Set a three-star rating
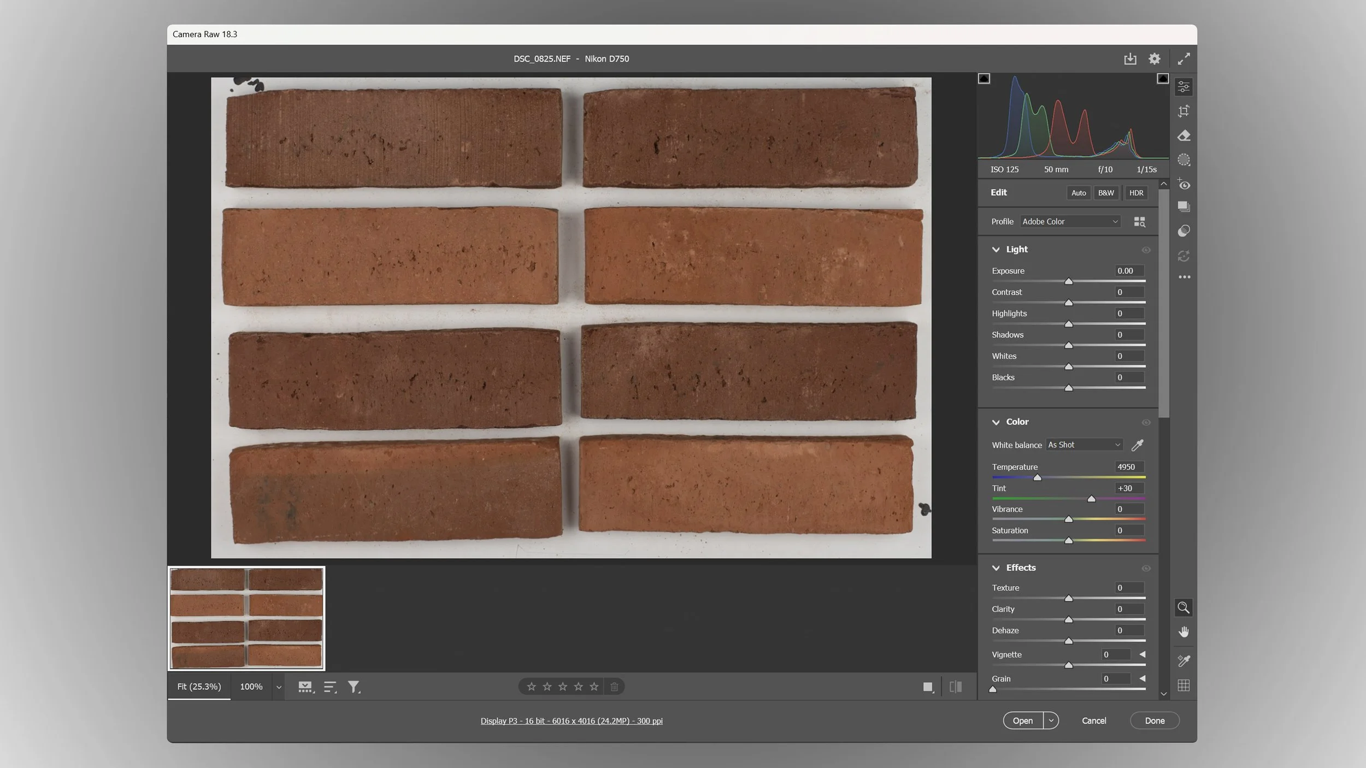Screen dimensions: 1366x768 (x=563, y=687)
